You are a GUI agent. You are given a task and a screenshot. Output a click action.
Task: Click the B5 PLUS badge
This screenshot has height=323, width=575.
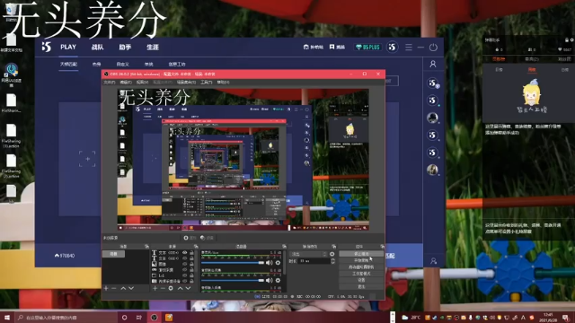point(368,48)
